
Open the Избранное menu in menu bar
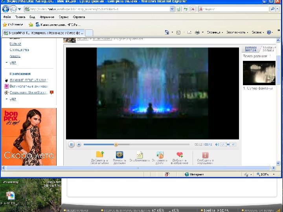pyautogui.click(x=47, y=17)
